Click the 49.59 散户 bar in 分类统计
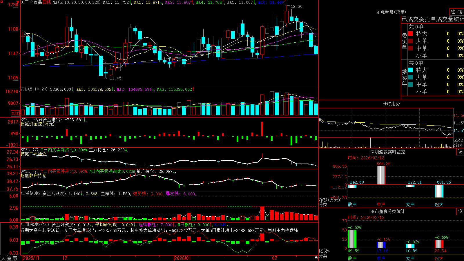The width and height of the screenshot is (464, 261). pos(352,239)
